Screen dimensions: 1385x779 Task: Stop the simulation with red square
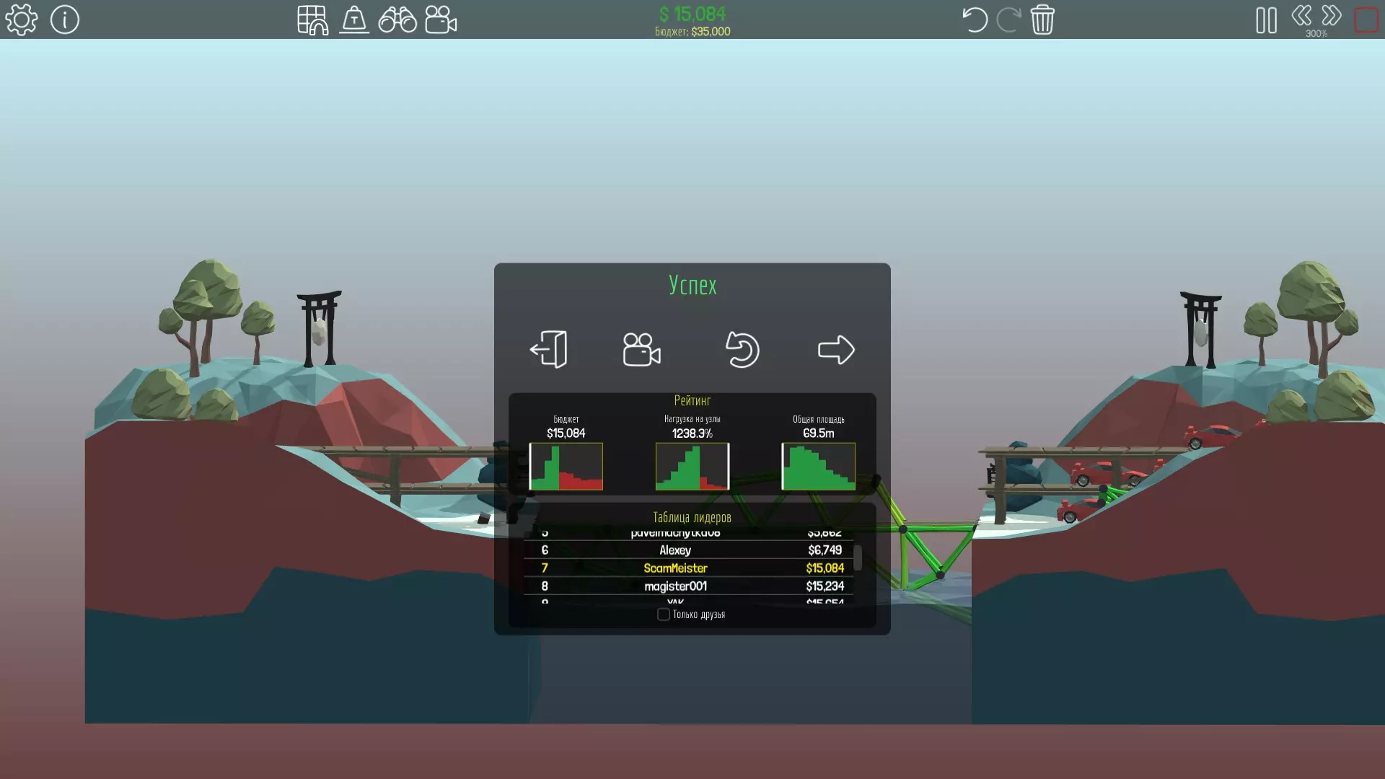tap(1366, 19)
